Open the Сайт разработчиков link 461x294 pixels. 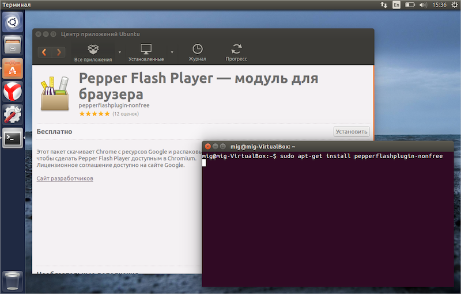point(65,178)
